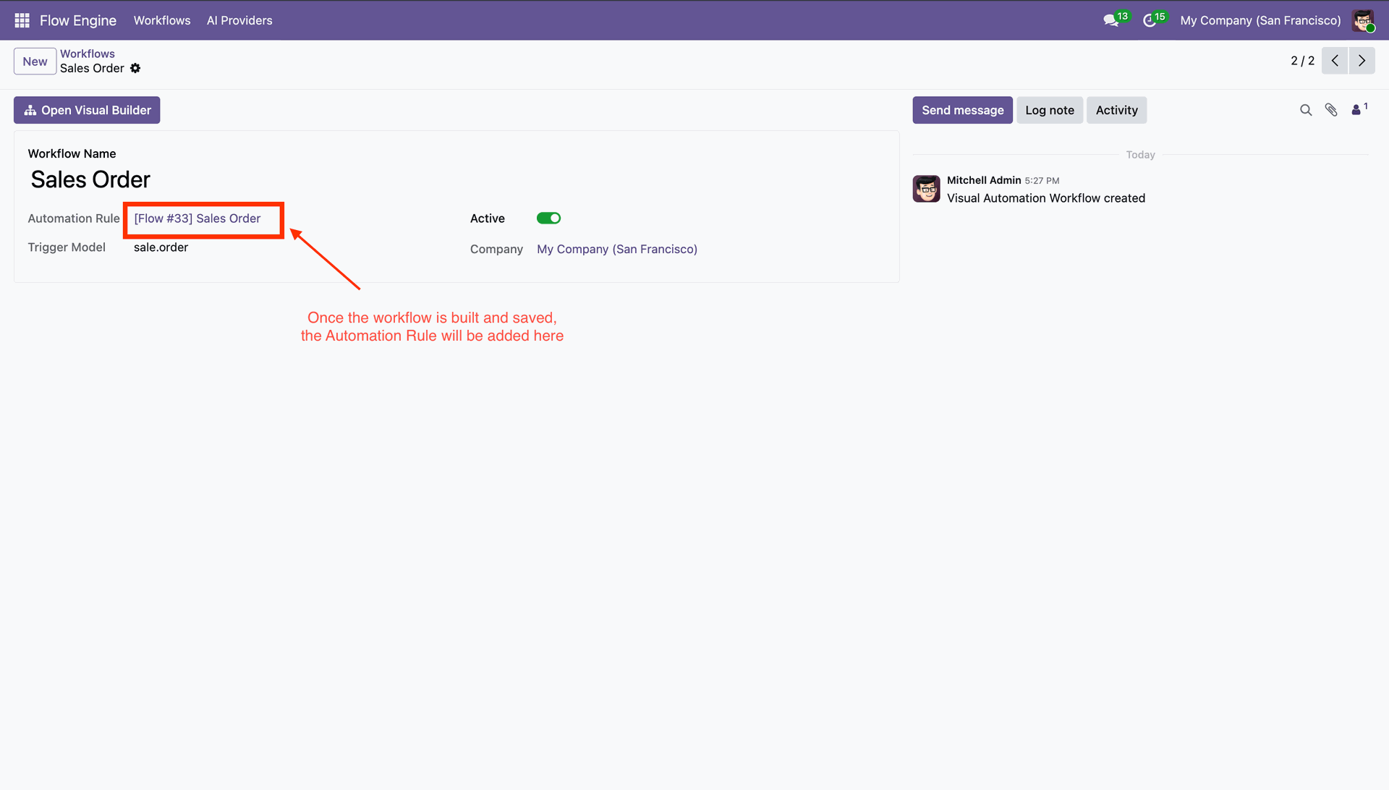This screenshot has height=790, width=1389.
Task: Click the gear icon beside Sales Order
Action: click(135, 68)
